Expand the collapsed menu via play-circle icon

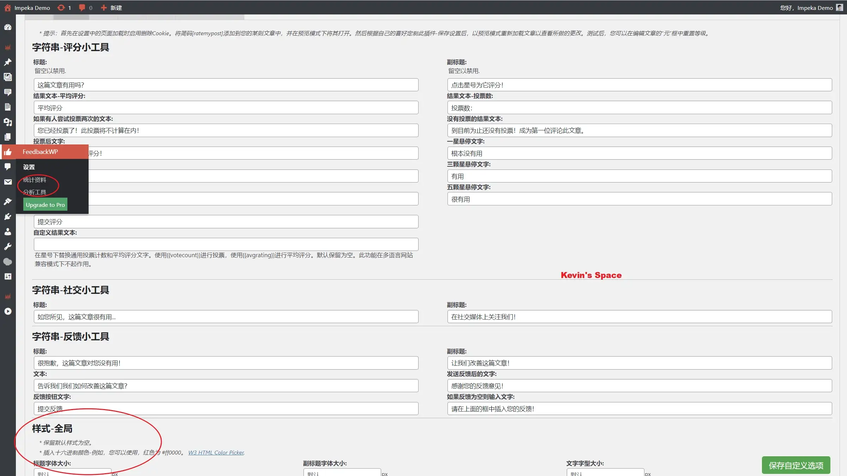click(8, 311)
